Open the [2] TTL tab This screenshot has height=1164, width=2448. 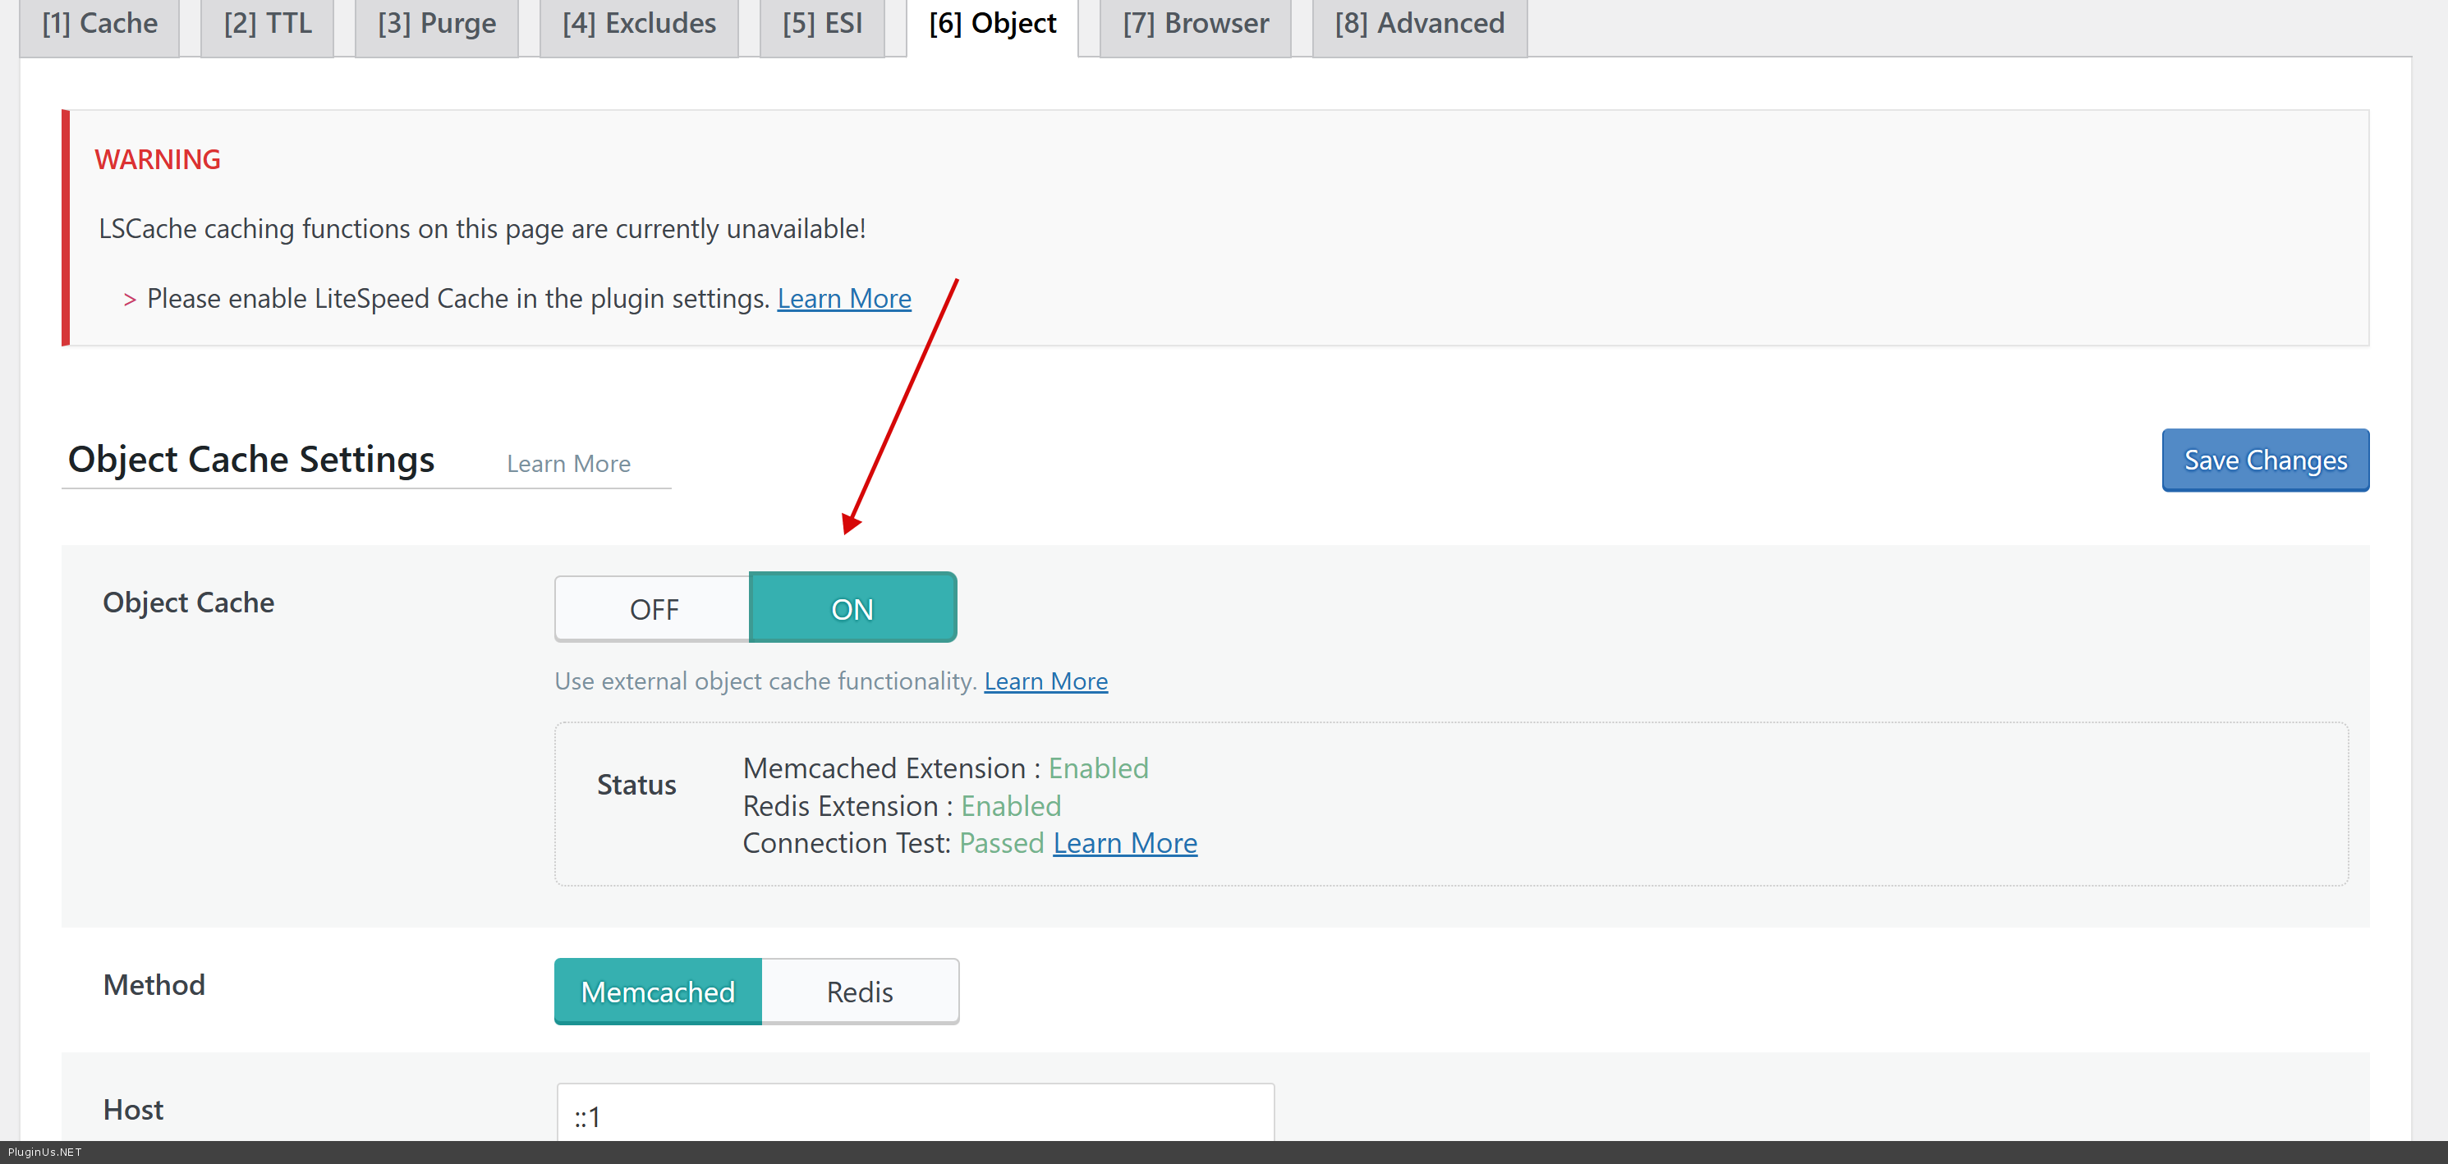[267, 24]
